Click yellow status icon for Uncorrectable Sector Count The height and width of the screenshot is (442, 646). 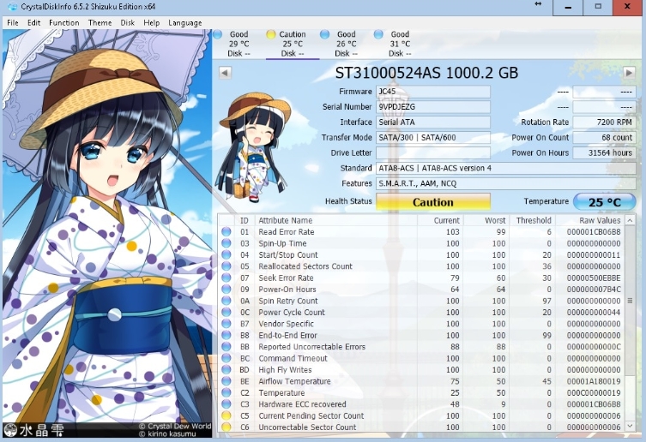coord(226,427)
